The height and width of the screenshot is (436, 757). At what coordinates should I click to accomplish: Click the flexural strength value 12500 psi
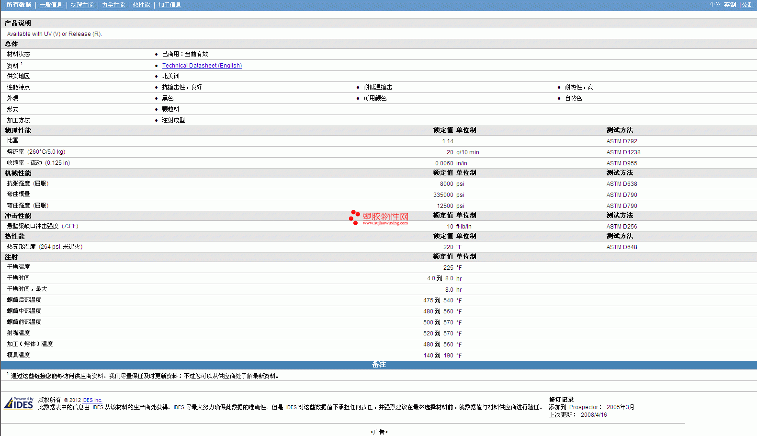pyautogui.click(x=451, y=206)
